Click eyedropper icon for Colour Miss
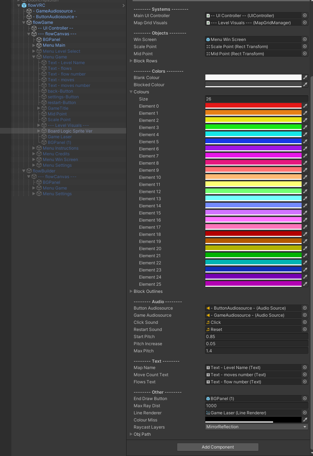The image size is (313, 456). tap(305, 420)
